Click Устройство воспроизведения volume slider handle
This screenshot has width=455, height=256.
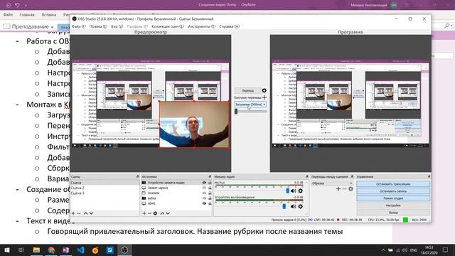[284, 206]
